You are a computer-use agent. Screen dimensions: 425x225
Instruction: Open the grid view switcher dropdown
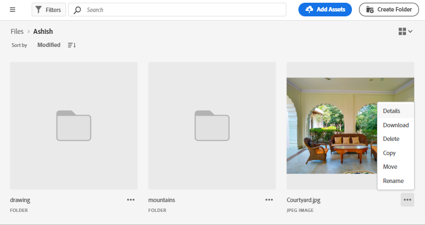(x=405, y=32)
